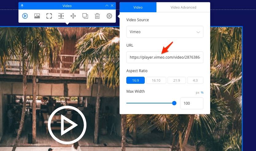The height and width of the screenshot is (151, 256).
Task: Open the image settings icon
Action: (x=37, y=16)
